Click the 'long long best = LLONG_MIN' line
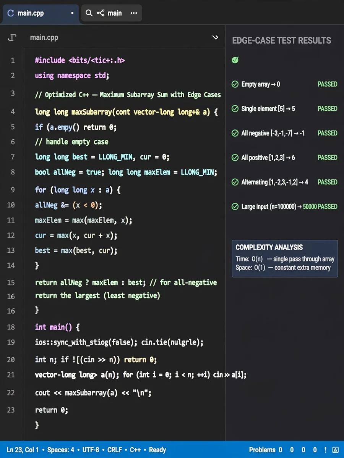 tap(102, 157)
